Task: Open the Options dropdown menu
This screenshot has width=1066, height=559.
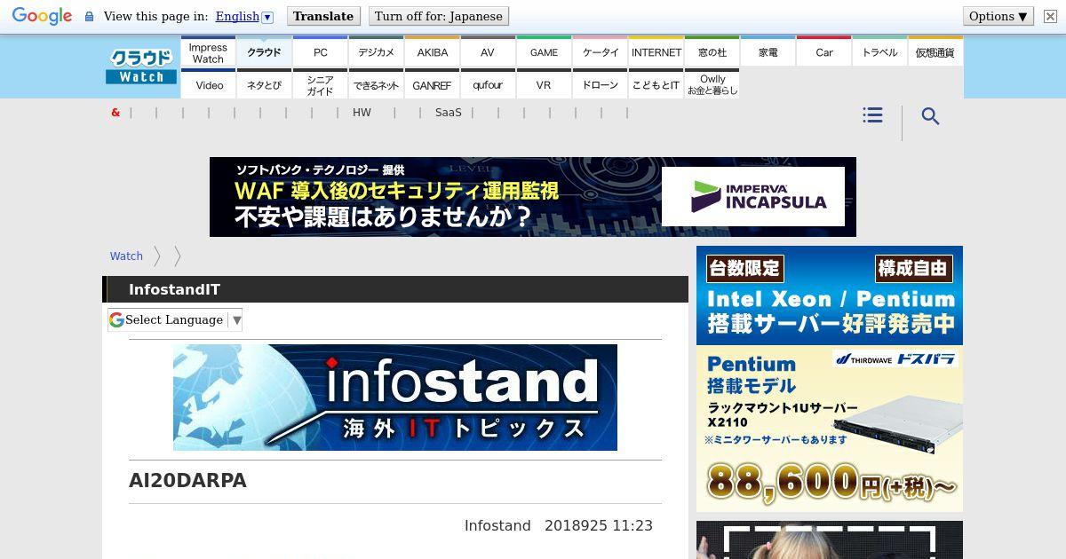Action: coord(998,16)
